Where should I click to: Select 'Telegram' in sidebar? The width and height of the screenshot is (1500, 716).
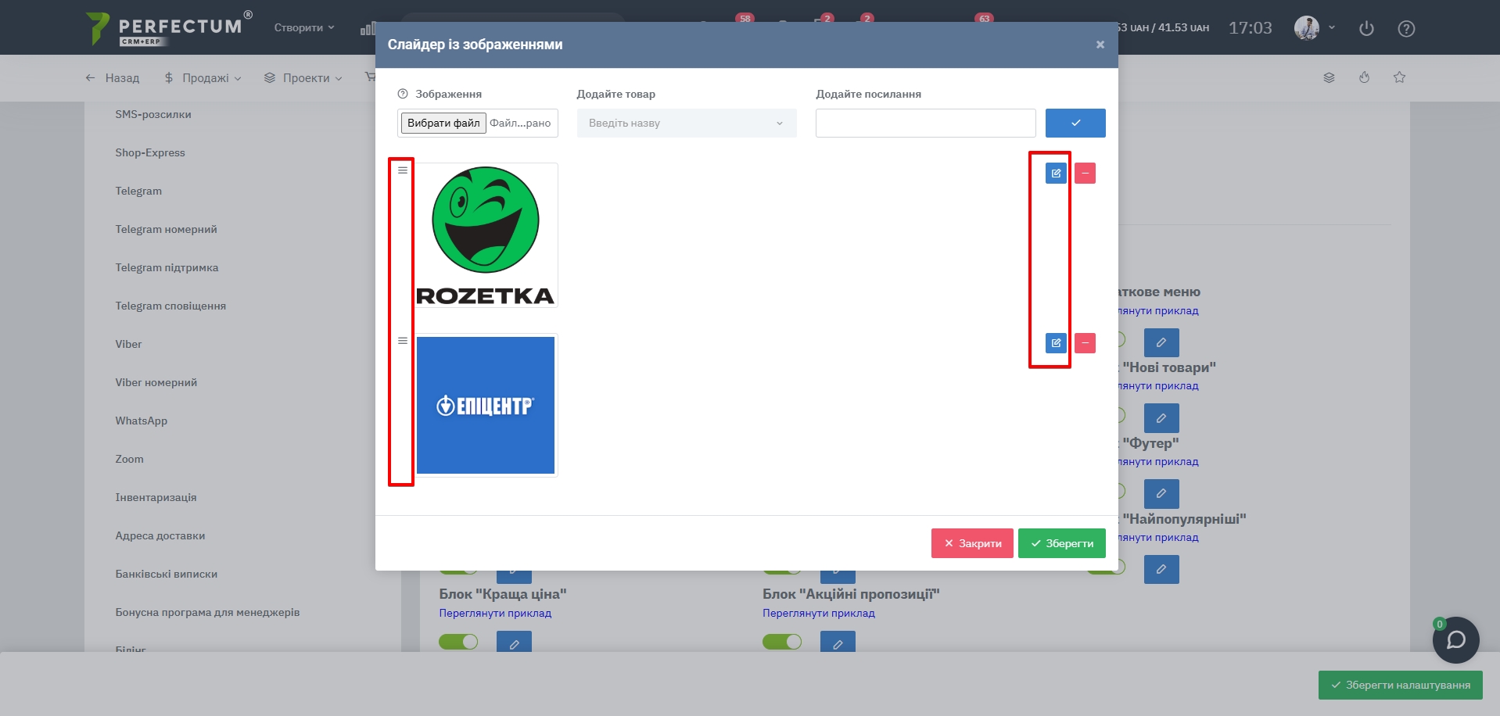(x=138, y=191)
